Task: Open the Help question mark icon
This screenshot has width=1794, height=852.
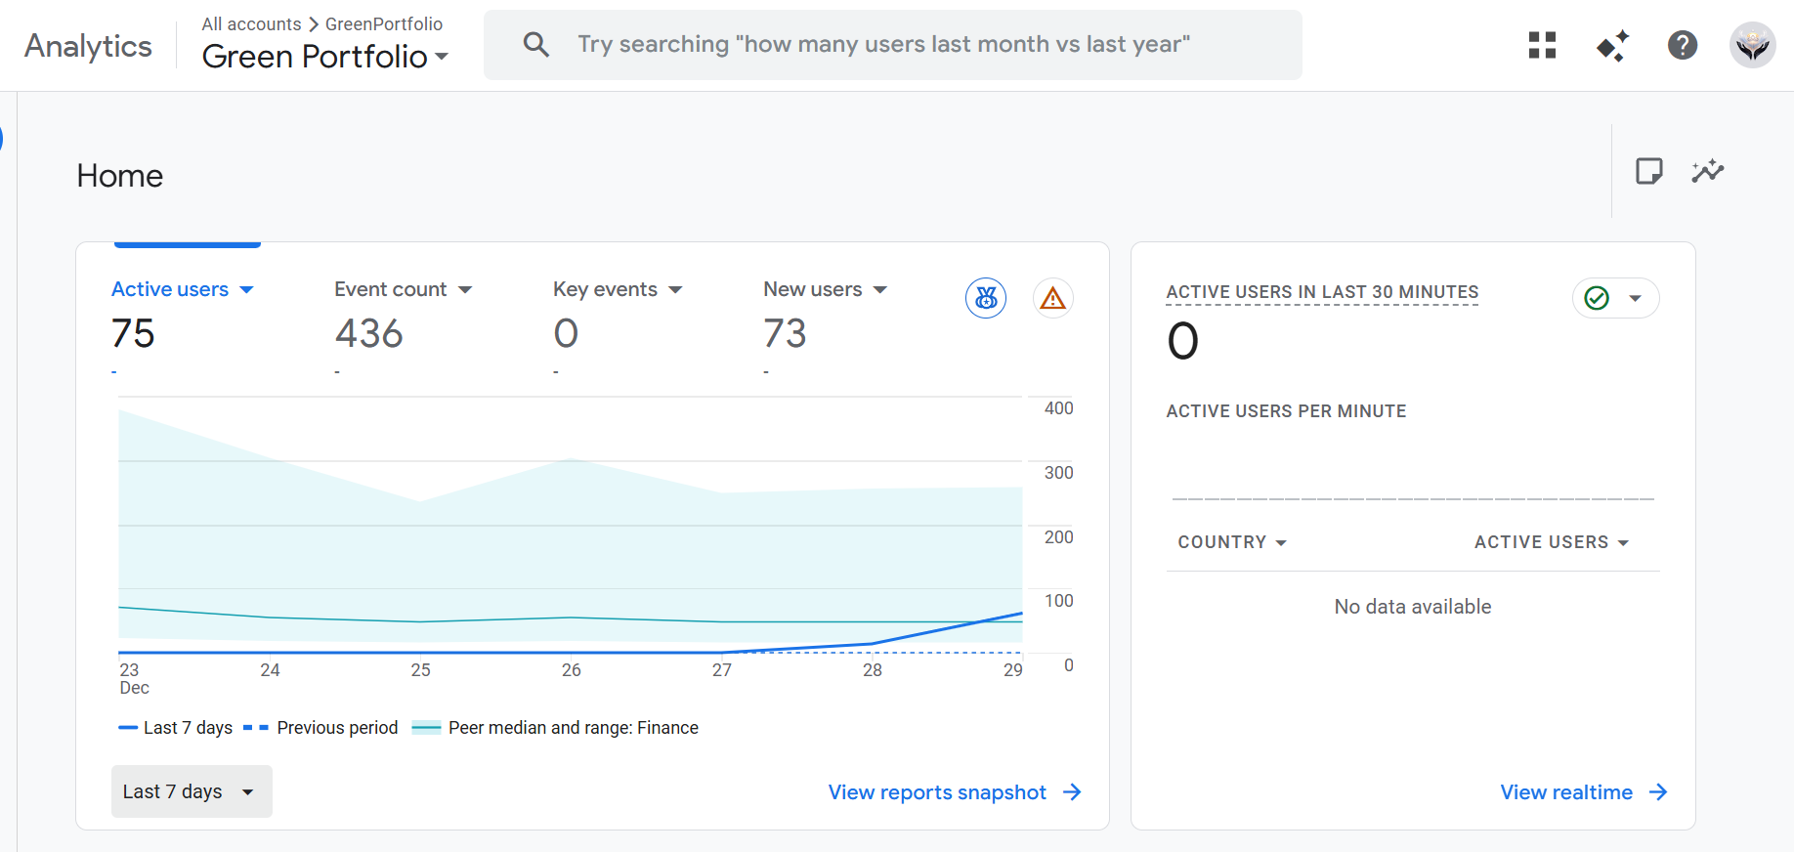Action: [x=1682, y=45]
